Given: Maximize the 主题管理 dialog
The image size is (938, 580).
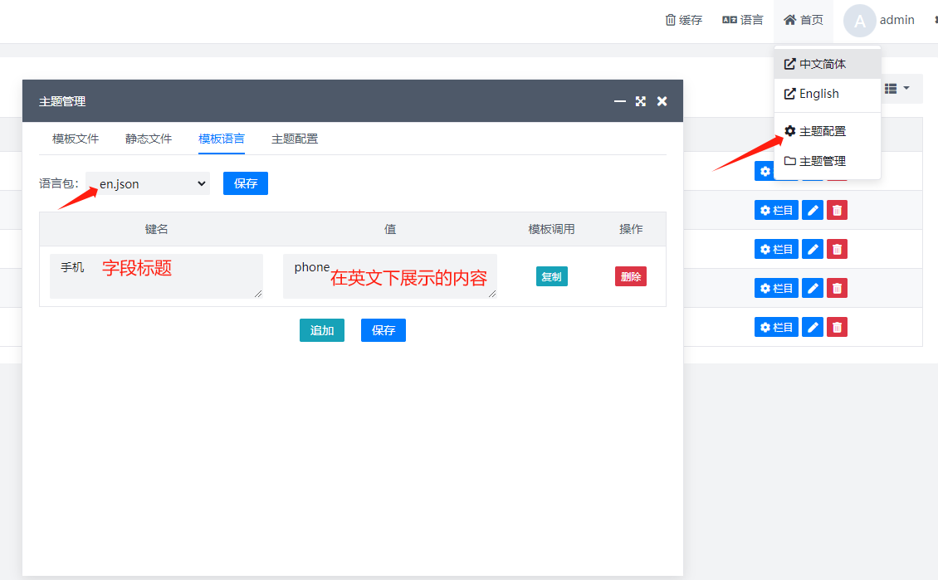Looking at the screenshot, I should [641, 101].
